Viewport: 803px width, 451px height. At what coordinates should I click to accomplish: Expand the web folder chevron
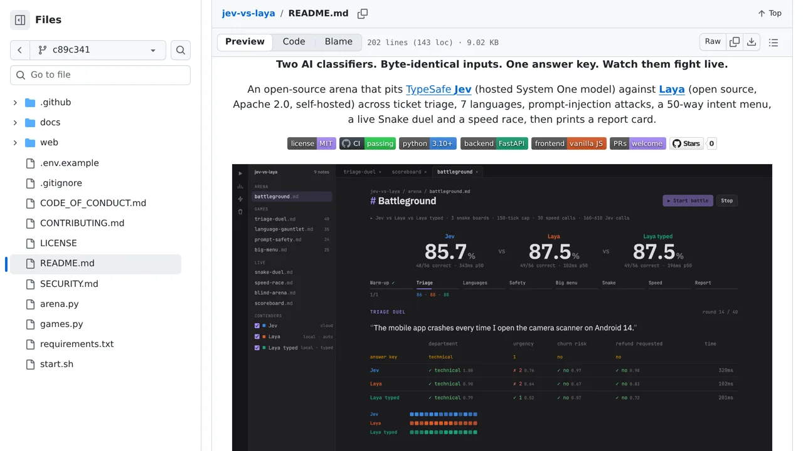point(15,142)
